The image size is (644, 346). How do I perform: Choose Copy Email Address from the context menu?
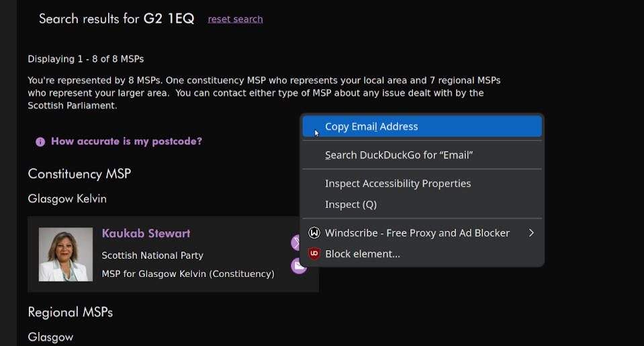[x=371, y=127]
